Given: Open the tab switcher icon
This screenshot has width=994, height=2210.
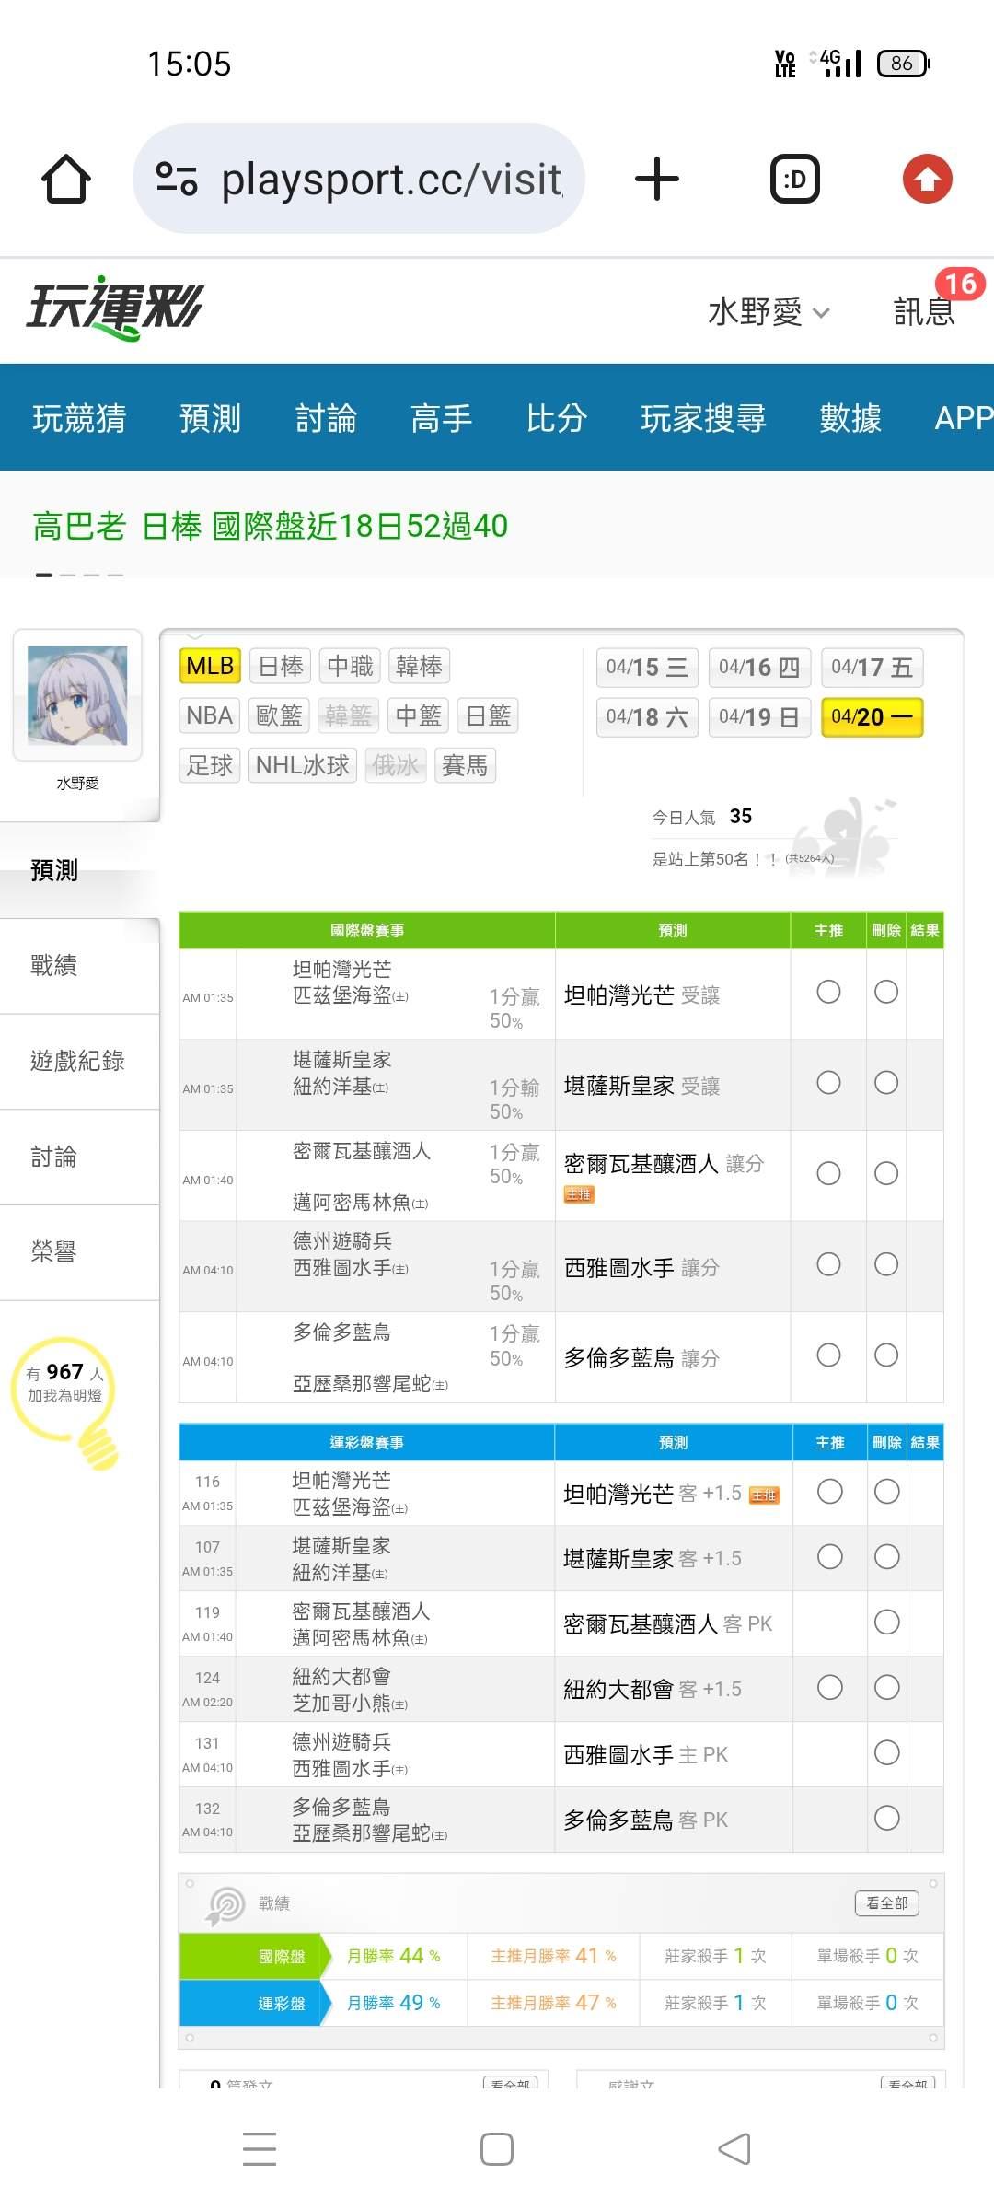Looking at the screenshot, I should click(794, 179).
